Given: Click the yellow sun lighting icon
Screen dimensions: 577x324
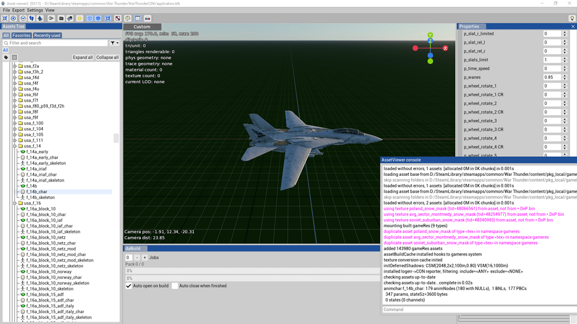Looking at the screenshot, I should (x=80, y=18).
